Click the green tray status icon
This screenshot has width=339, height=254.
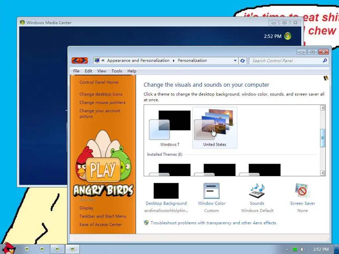[x=295, y=249]
